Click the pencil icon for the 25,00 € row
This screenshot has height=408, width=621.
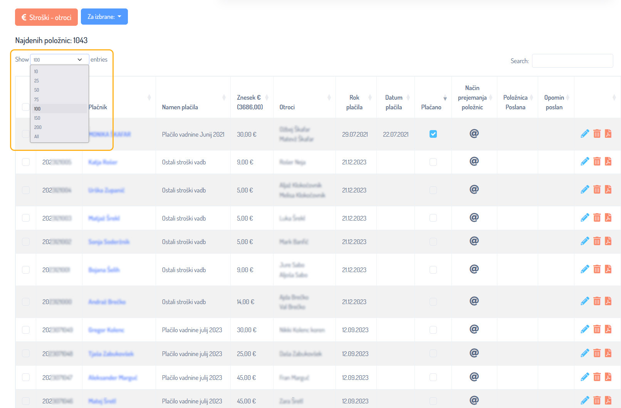point(585,353)
